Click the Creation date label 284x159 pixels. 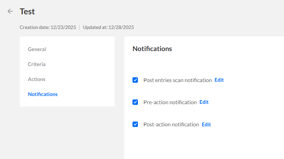34,27
